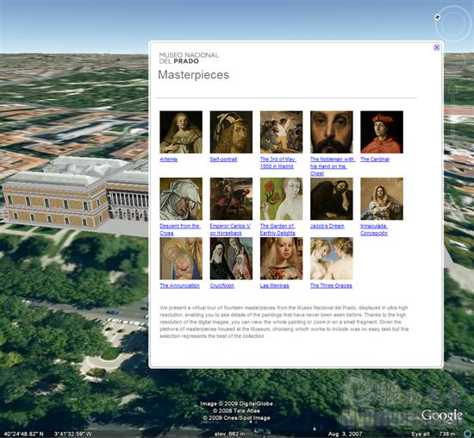The image size is (474, 438).
Task: Click the Las Meninas thumbnail
Action: (x=282, y=259)
